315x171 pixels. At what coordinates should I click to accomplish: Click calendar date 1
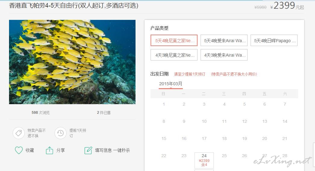(164, 104)
